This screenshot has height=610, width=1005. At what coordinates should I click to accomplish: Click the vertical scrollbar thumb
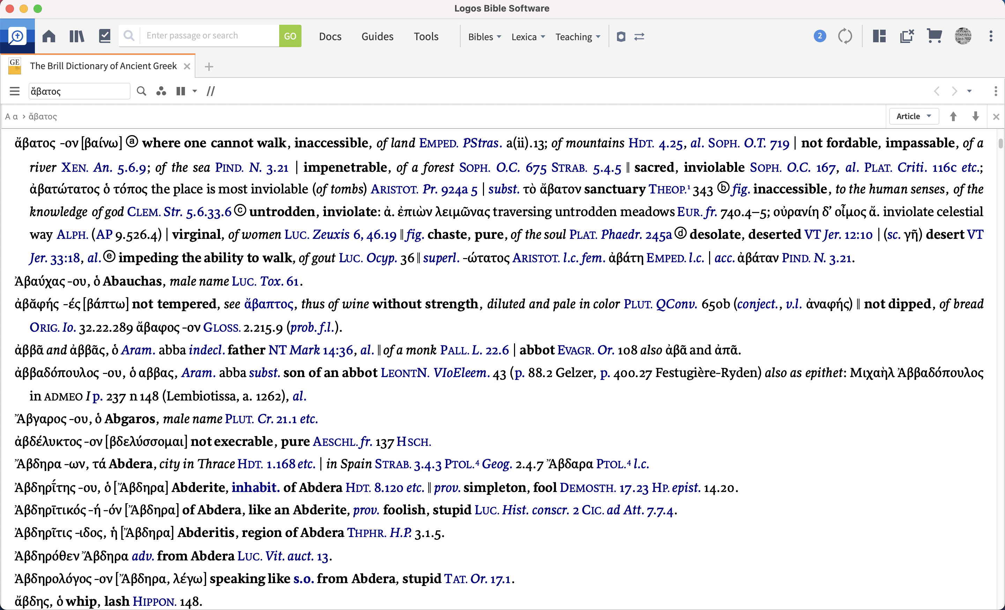1000,143
